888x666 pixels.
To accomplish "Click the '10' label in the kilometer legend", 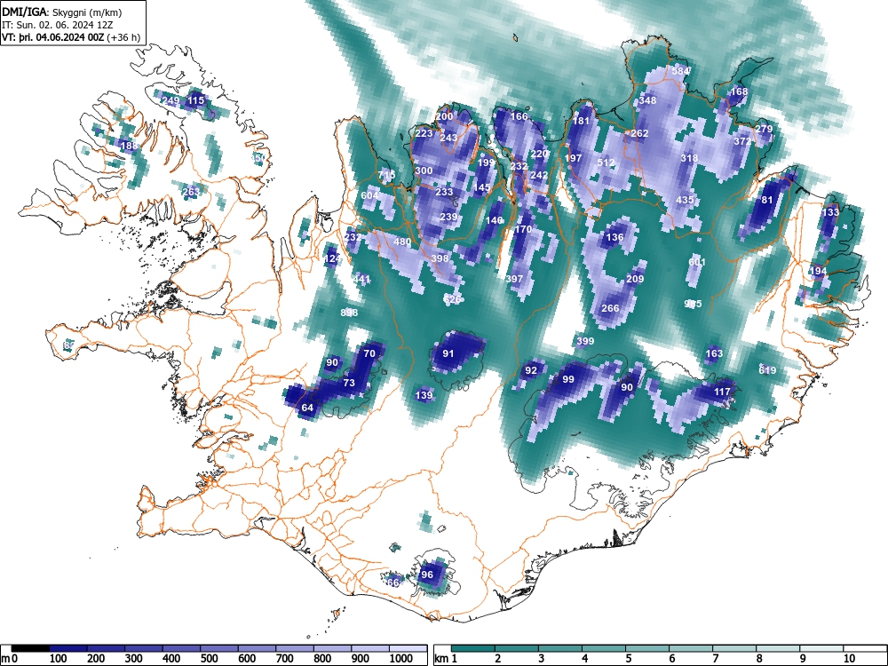I will coord(848,659).
